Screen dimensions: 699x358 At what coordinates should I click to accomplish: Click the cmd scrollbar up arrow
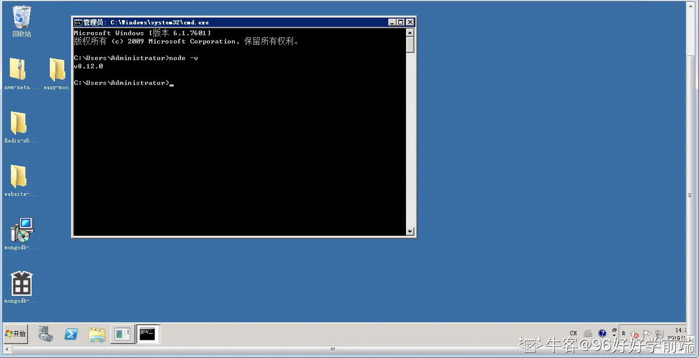410,32
